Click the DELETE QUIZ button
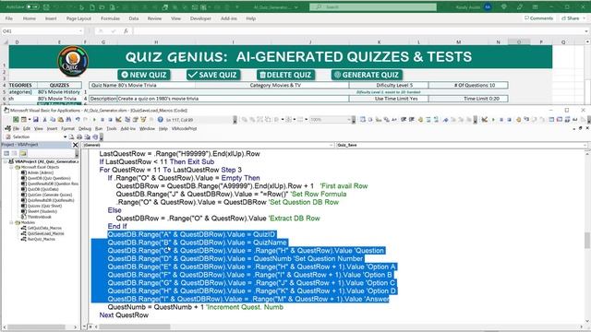The width and height of the screenshot is (591, 332). pos(285,75)
